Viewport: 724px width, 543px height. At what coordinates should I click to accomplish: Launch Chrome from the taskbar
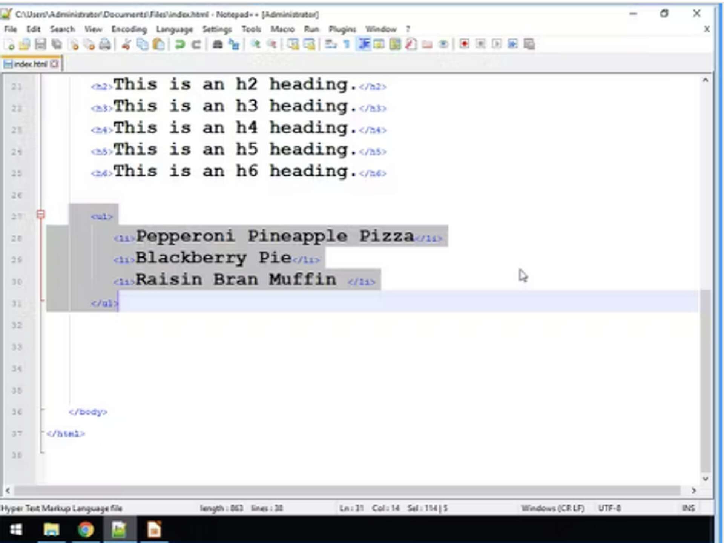85,529
